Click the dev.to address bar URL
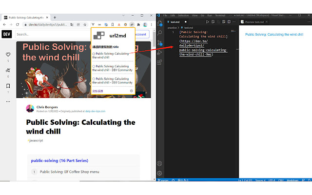 (48, 25)
